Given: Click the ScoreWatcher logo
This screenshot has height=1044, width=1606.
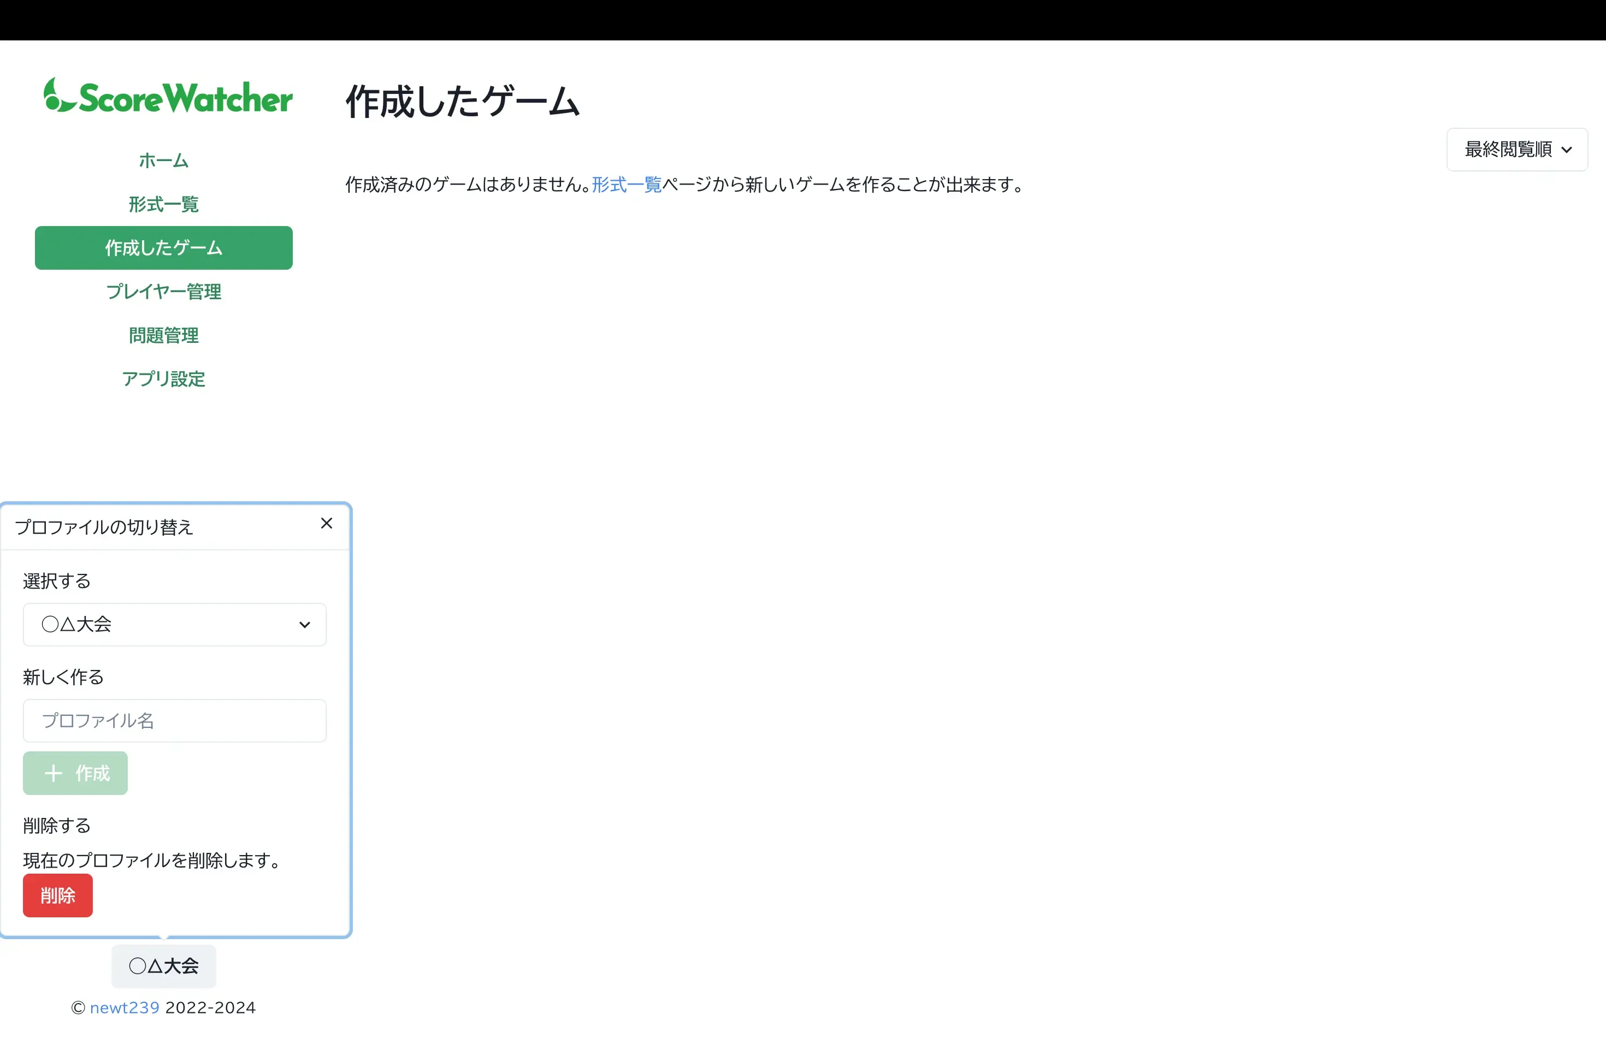Looking at the screenshot, I should (x=167, y=96).
